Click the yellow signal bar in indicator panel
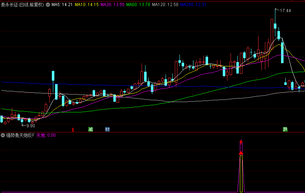This screenshot has width=305, height=193. 241,174
